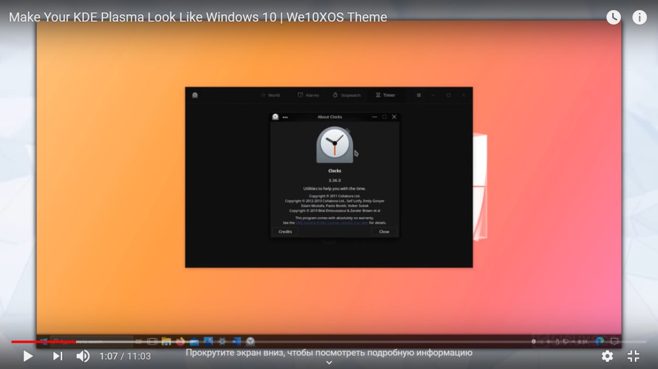Click the Watch Later clock icon

click(x=613, y=17)
